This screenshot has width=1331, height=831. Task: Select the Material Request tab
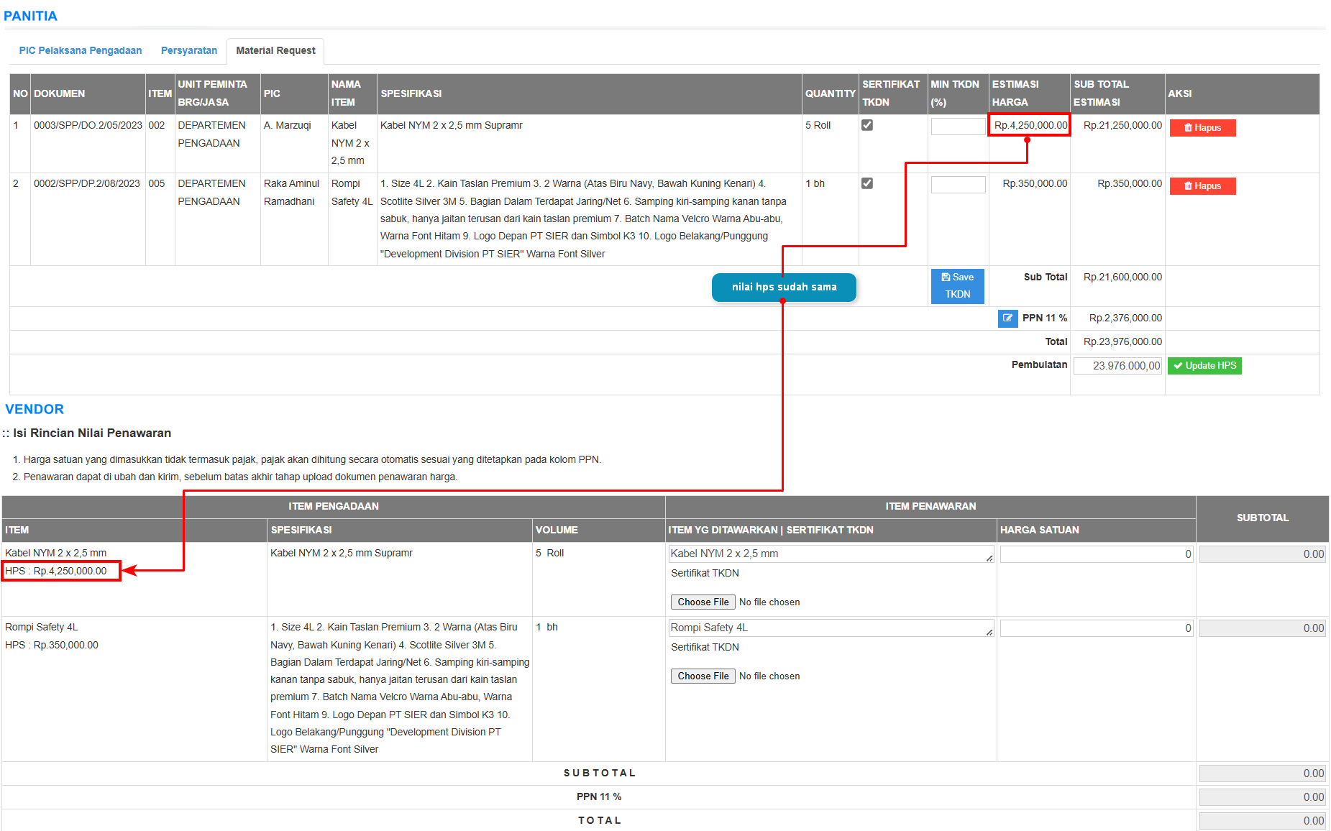(275, 51)
